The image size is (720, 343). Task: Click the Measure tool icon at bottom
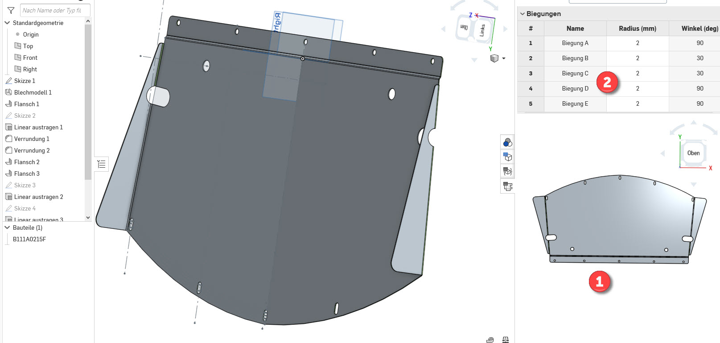(490, 340)
